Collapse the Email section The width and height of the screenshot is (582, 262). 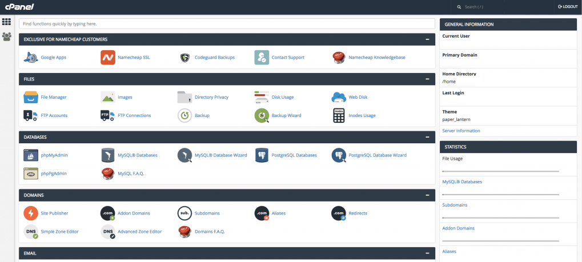click(428, 253)
